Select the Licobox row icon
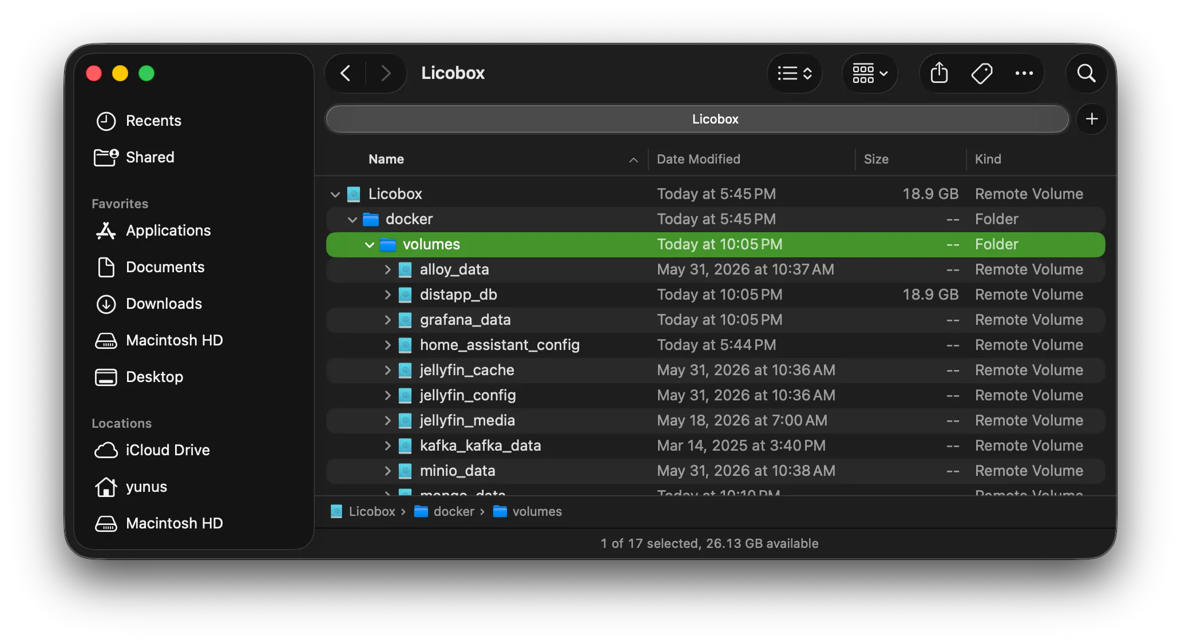This screenshot has width=1181, height=644. point(354,194)
